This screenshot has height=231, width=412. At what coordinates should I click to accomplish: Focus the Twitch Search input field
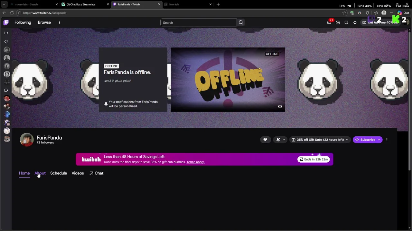199,22
